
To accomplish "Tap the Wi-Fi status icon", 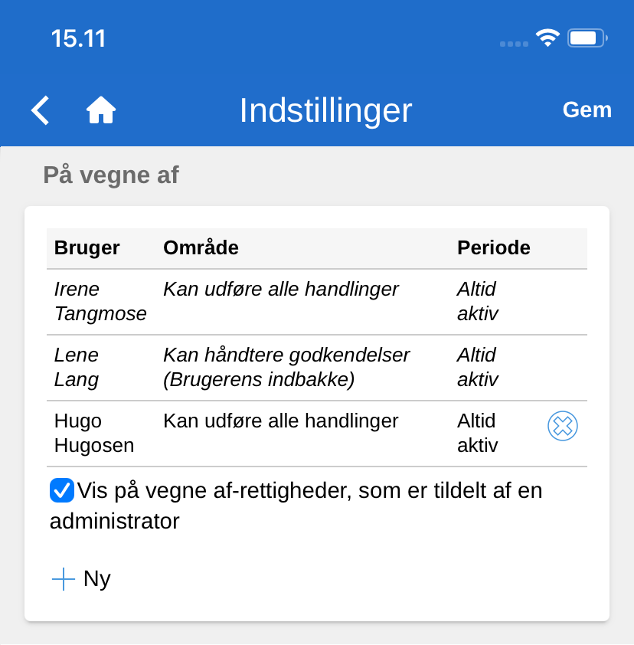I will [x=547, y=38].
